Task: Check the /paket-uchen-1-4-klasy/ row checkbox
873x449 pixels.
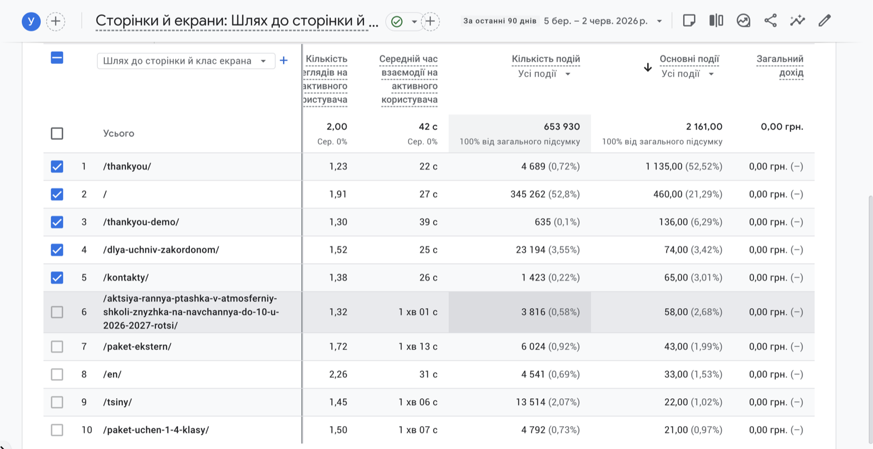Action: tap(57, 430)
